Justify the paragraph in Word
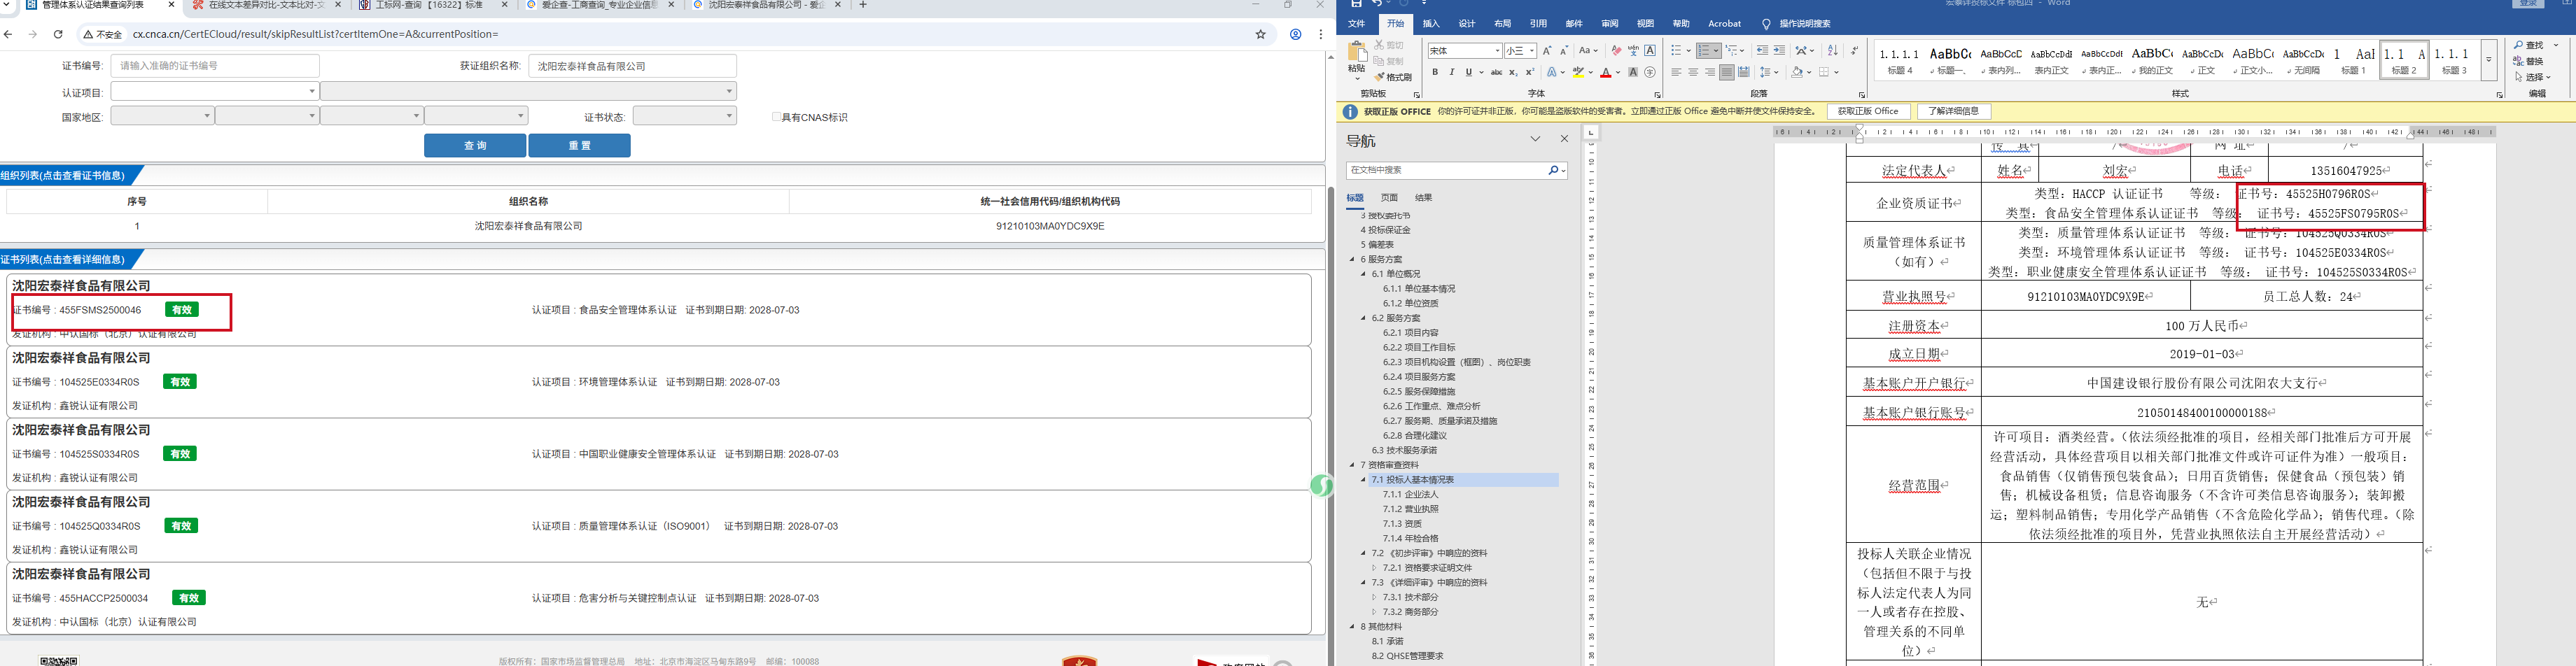Image resolution: width=2576 pixels, height=666 pixels. [x=1727, y=72]
